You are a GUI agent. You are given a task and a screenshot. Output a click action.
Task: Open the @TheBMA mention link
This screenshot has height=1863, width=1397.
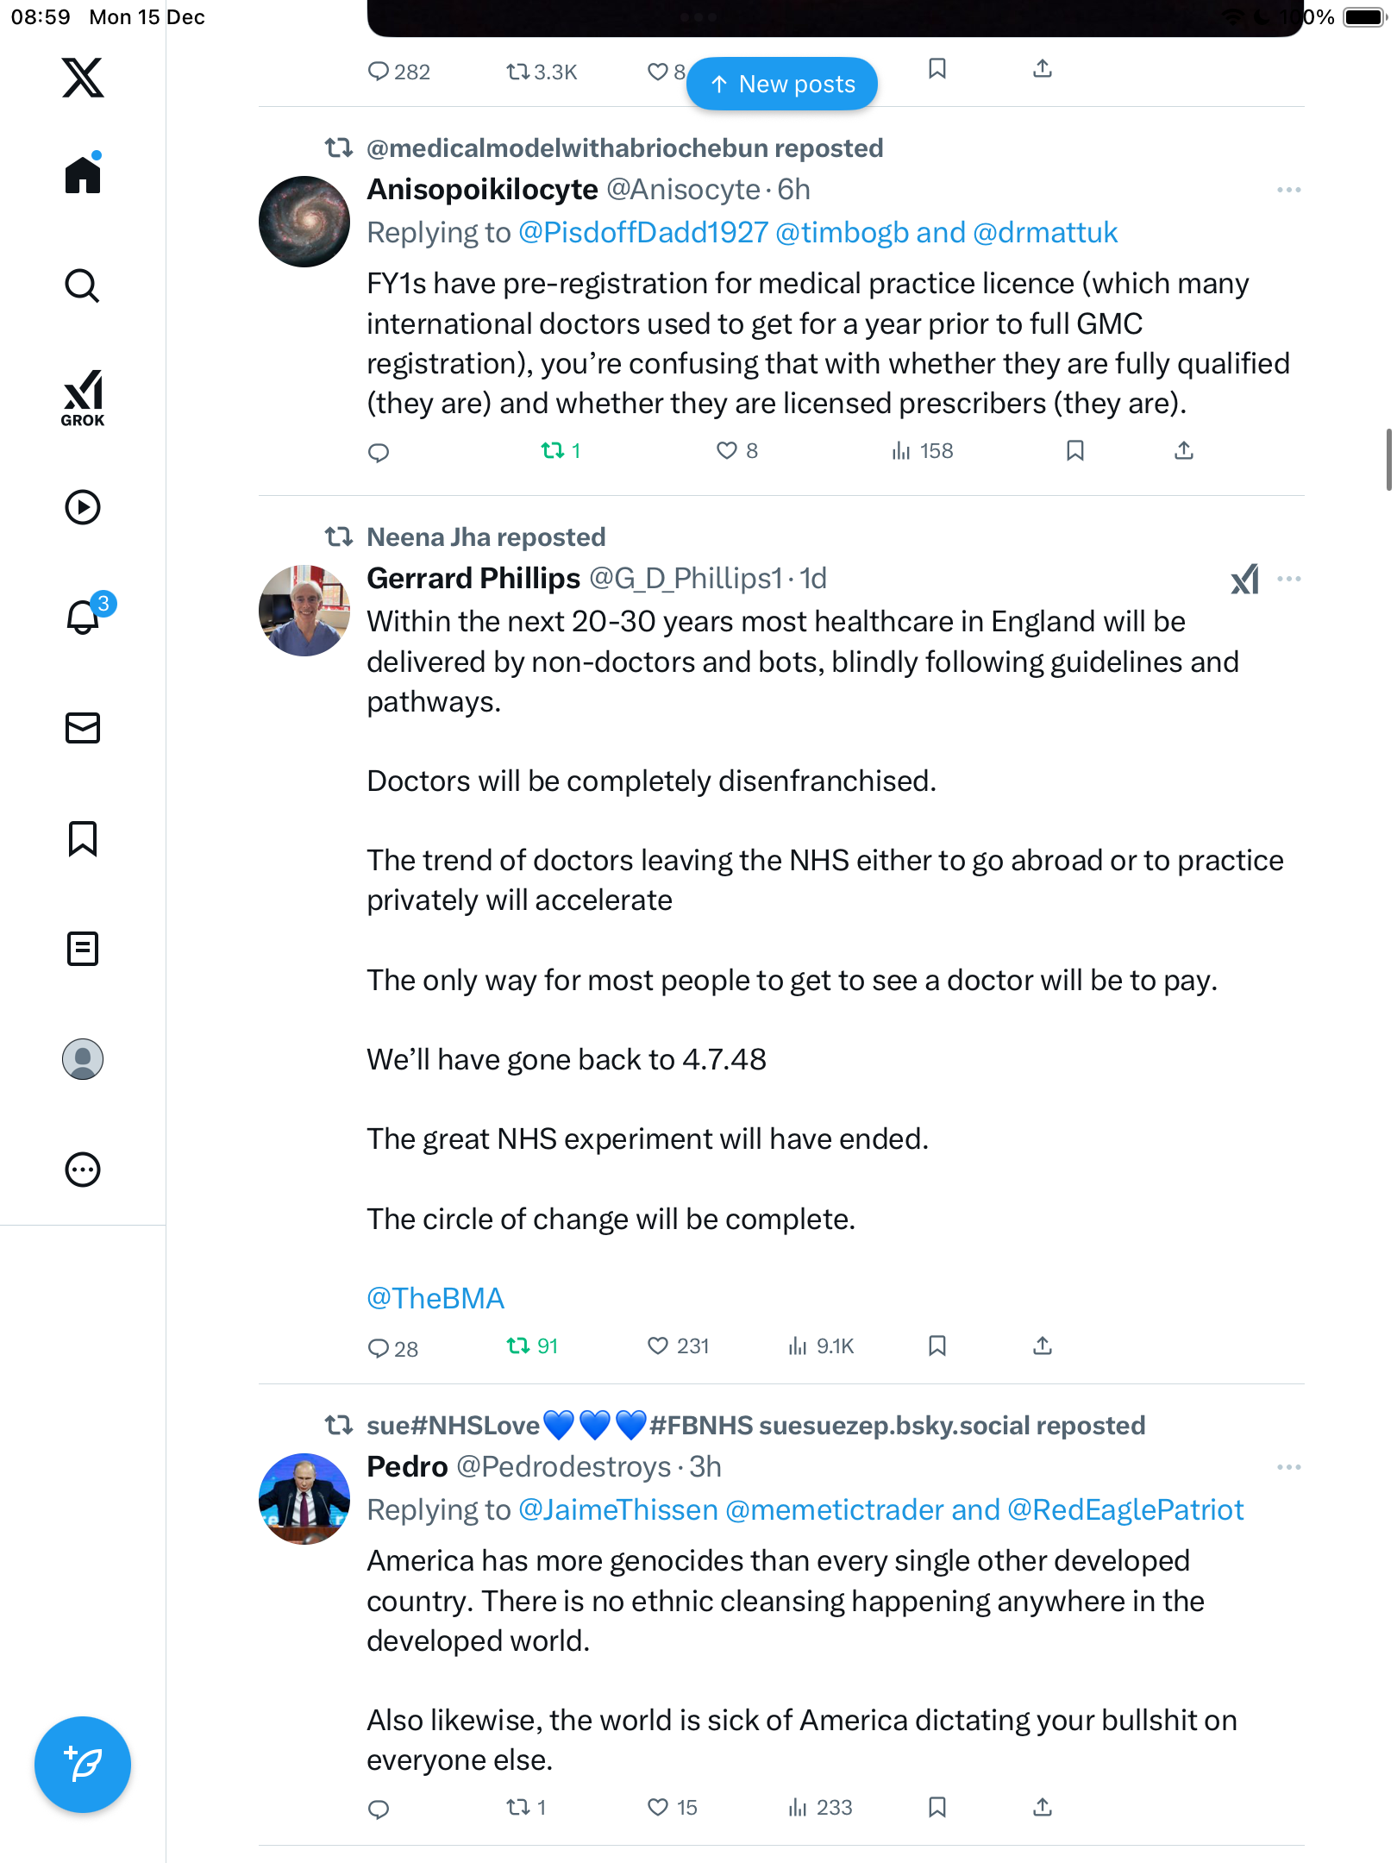click(x=435, y=1298)
